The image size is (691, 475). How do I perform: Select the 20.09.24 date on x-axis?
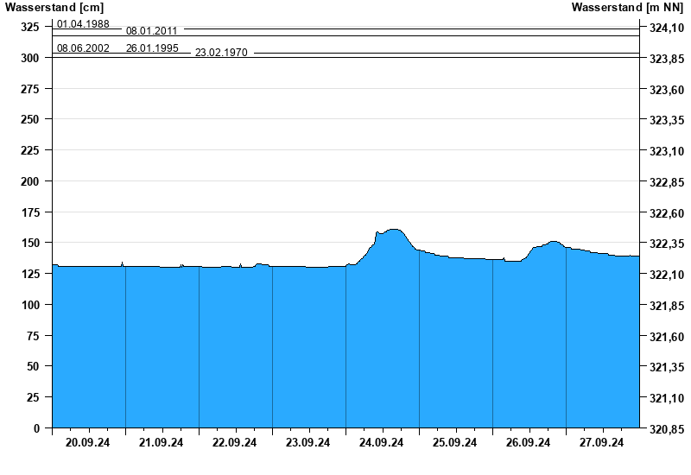pos(88,443)
